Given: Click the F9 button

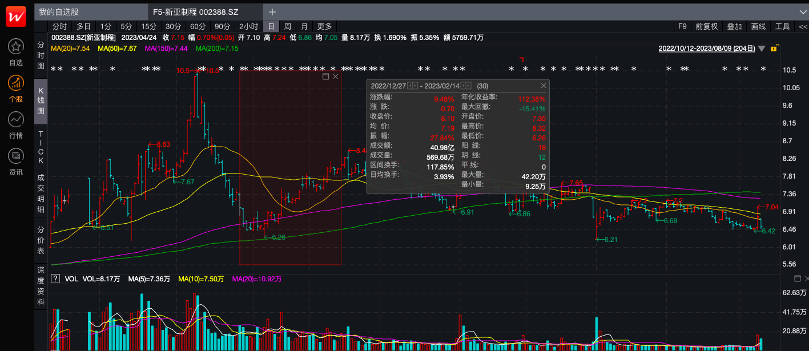Looking at the screenshot, I should [682, 27].
